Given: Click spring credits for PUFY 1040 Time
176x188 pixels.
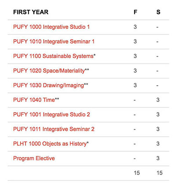Looking at the screenshot, I should click(158, 100).
